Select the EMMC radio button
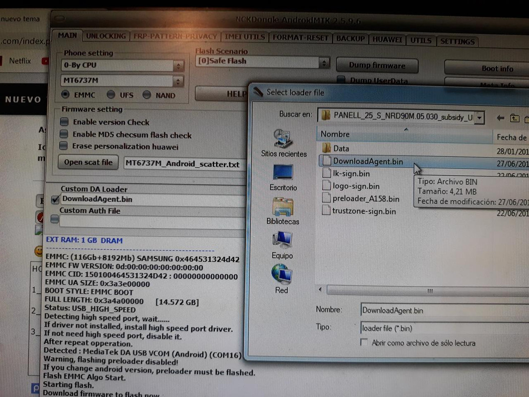Screen dimensions: 529x397 click(x=65, y=94)
